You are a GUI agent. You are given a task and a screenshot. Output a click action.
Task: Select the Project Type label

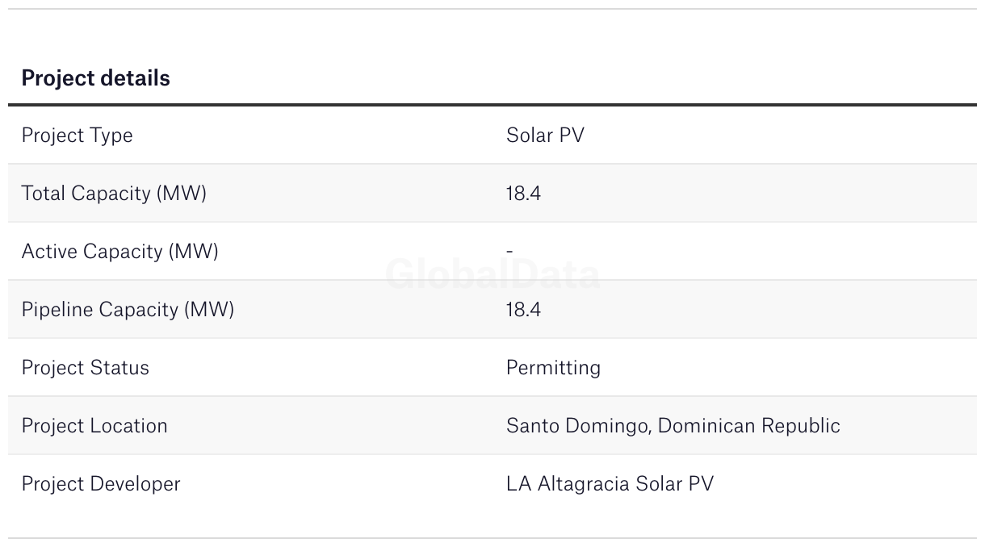(77, 136)
